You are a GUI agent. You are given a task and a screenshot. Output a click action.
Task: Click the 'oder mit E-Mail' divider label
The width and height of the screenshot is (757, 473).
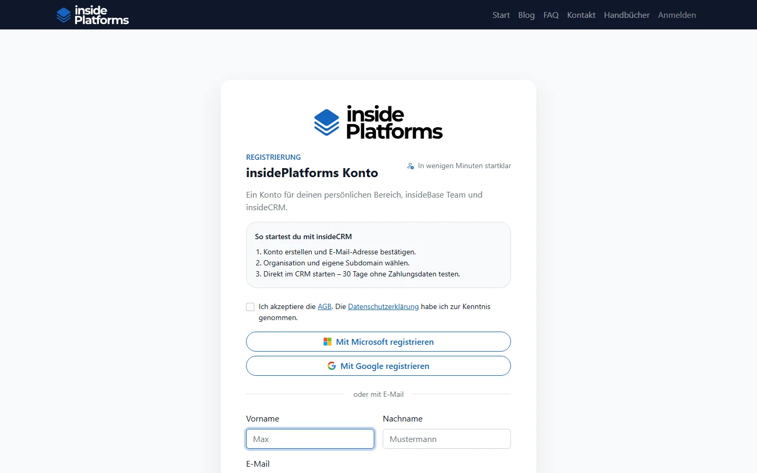378,394
